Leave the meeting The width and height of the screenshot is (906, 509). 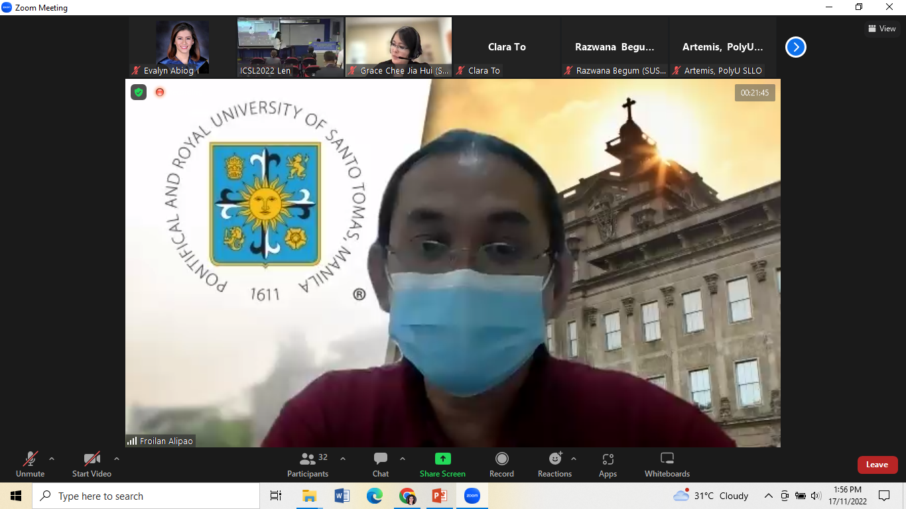(877, 465)
